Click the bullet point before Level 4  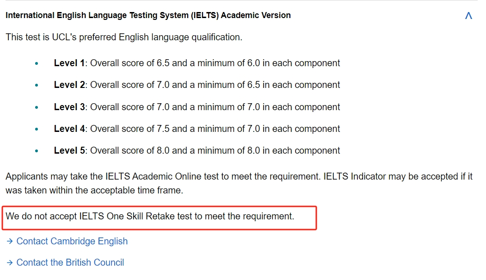point(37,129)
